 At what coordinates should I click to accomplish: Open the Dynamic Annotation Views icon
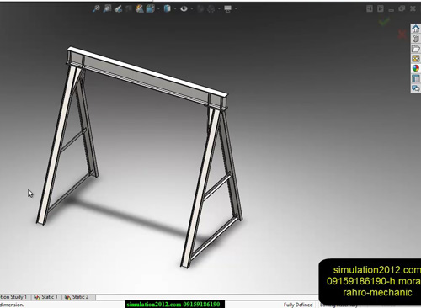click(x=140, y=8)
